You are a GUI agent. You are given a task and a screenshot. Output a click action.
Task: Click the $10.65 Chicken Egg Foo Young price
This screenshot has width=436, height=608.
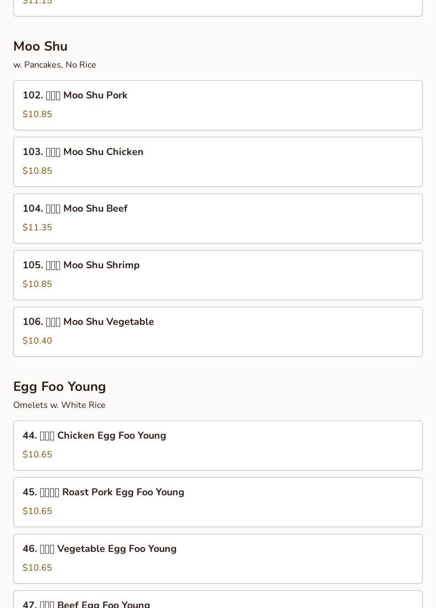click(37, 455)
